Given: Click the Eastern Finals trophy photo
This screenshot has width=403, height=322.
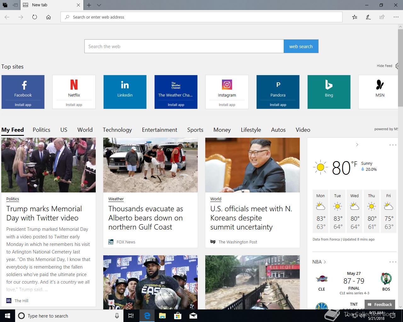Looking at the screenshot, I should [x=150, y=282].
